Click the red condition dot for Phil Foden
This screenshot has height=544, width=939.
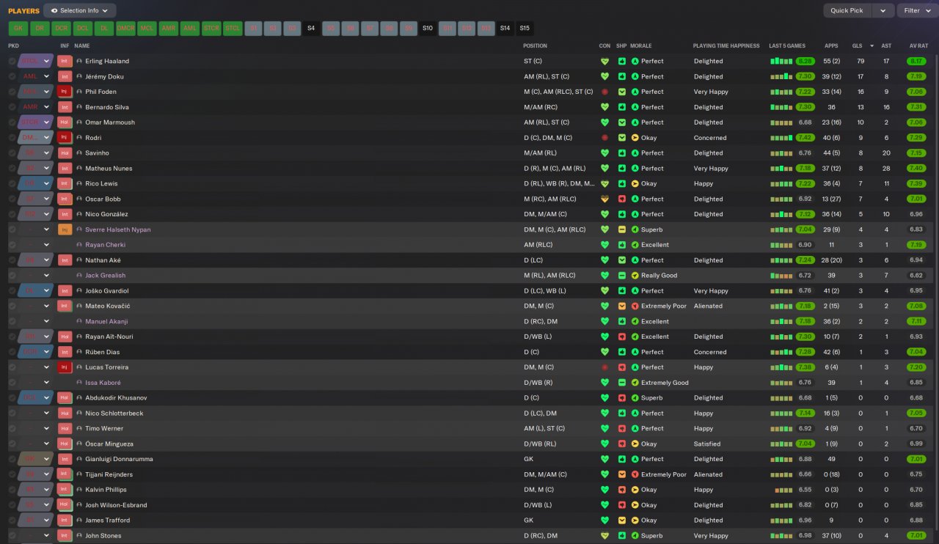point(604,92)
